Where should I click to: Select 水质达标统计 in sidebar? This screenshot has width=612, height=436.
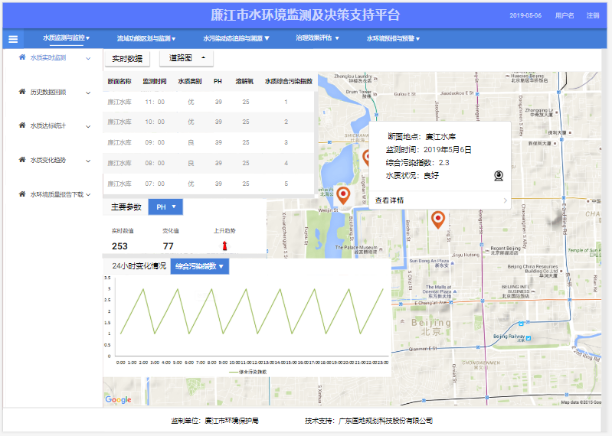pos(48,126)
